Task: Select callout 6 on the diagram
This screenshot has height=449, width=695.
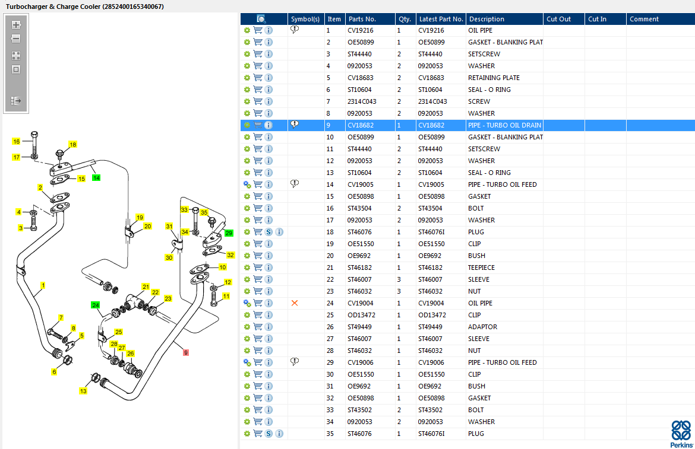Action: 54,372
